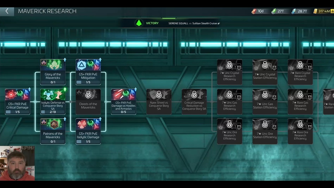Tap the locked 7★ Unc Gas Research Efficiency node
The height and width of the screenshot is (188, 334).
point(230,102)
